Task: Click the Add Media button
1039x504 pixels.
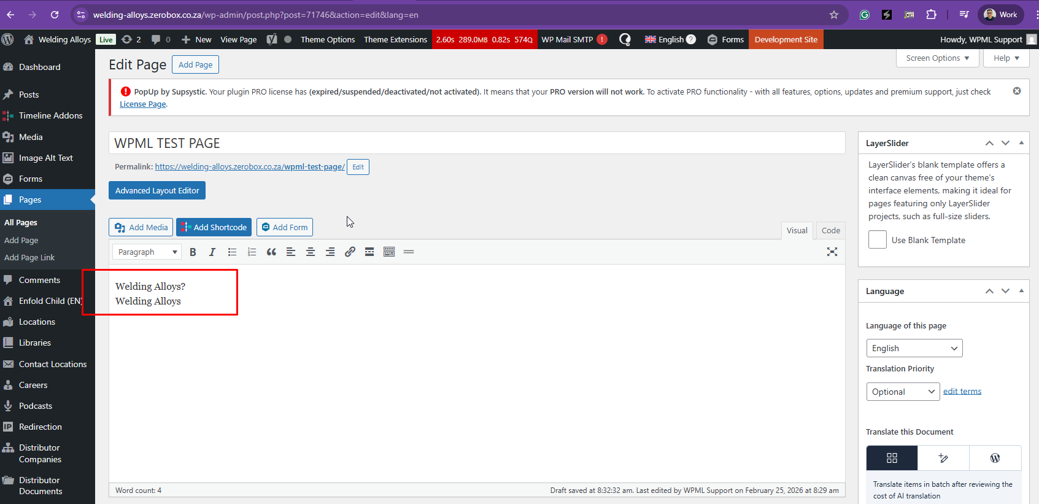Action: pyautogui.click(x=141, y=227)
